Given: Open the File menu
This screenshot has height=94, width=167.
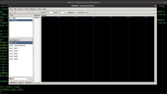Looking at the screenshot, I should (x=11, y=9).
